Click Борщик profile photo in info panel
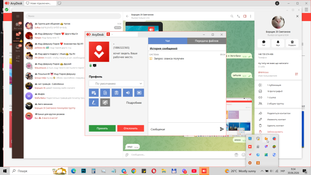 pyautogui.click(x=278, y=22)
